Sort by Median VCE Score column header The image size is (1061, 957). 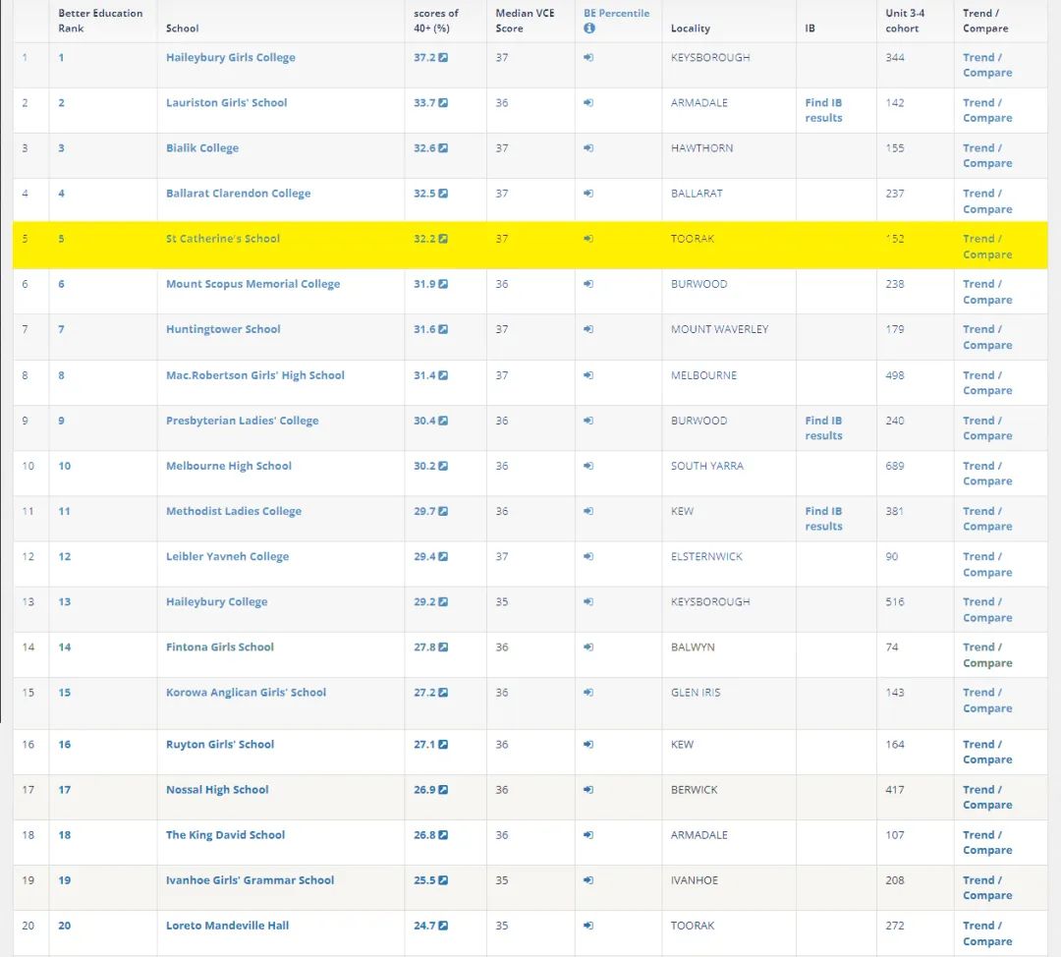click(525, 21)
